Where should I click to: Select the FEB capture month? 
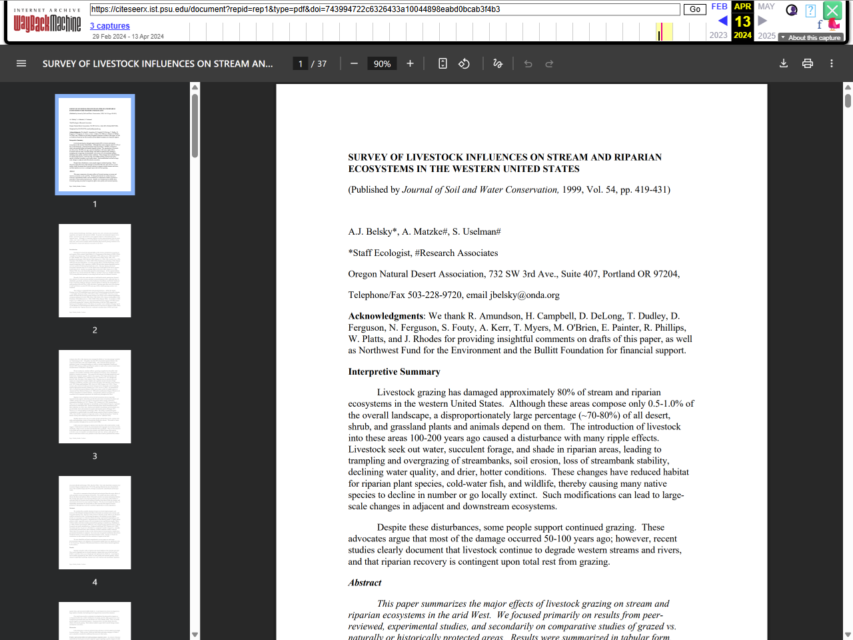(x=719, y=7)
